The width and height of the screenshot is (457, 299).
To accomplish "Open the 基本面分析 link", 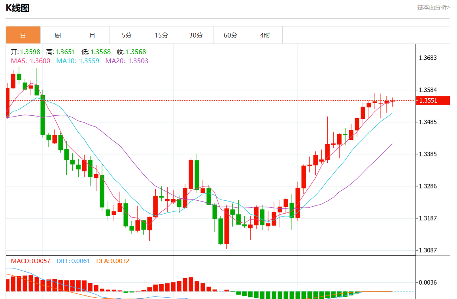I will pos(433,7).
